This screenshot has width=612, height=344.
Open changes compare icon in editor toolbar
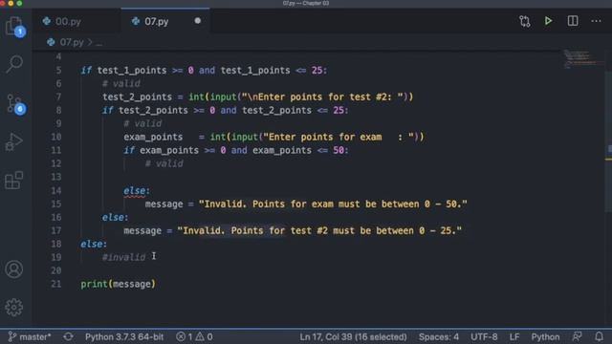coord(525,21)
